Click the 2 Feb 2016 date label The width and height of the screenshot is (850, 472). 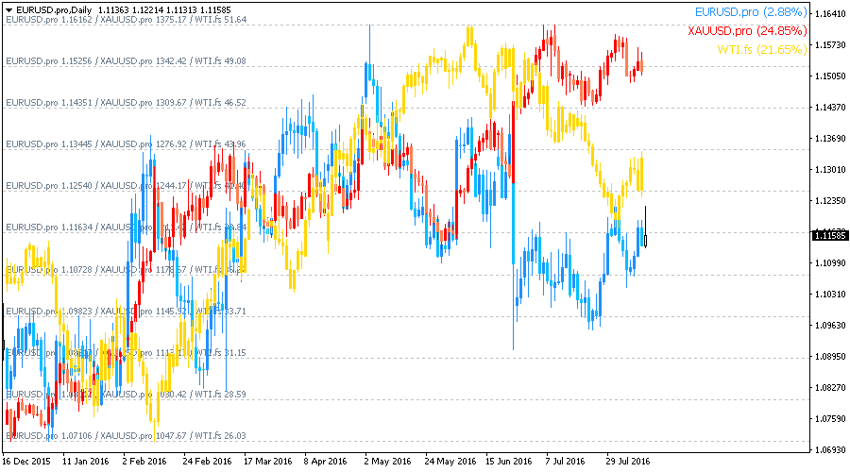pyautogui.click(x=144, y=462)
